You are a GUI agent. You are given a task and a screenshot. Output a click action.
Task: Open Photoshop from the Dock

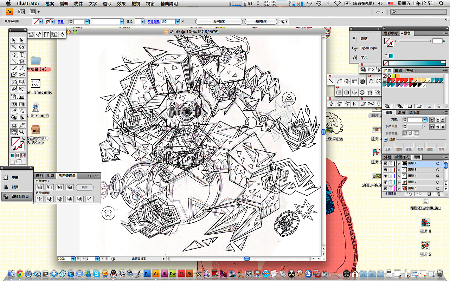(148, 274)
